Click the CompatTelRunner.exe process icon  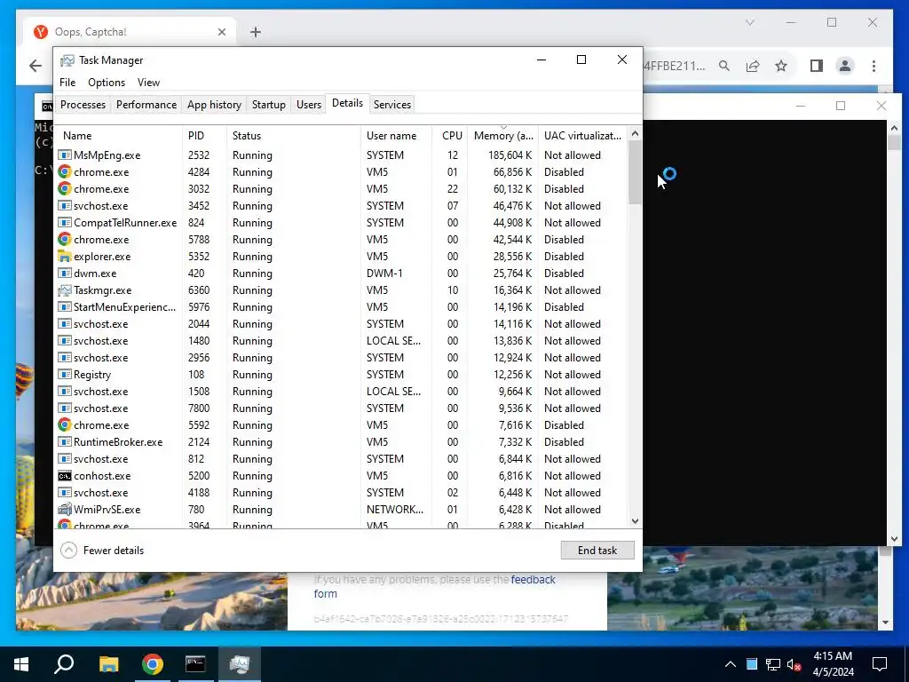click(x=65, y=223)
